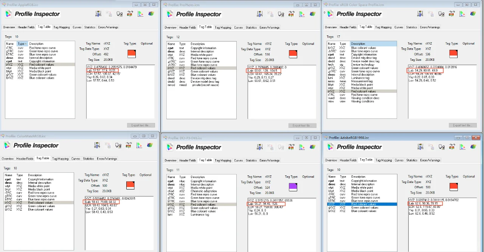Open the 3D gamut cube icon in DCI-P3-D65 window
The image size is (484, 252).
point(313,147)
